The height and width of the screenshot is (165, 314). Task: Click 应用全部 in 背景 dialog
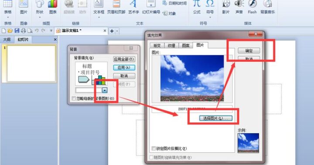pos(124,59)
